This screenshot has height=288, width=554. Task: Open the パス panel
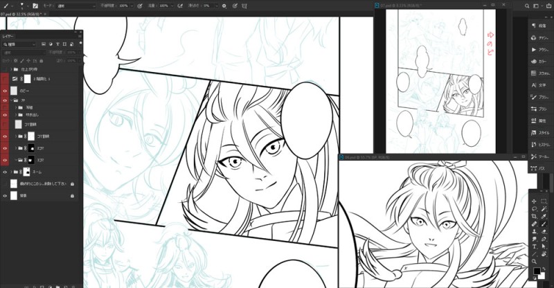pyautogui.click(x=539, y=168)
